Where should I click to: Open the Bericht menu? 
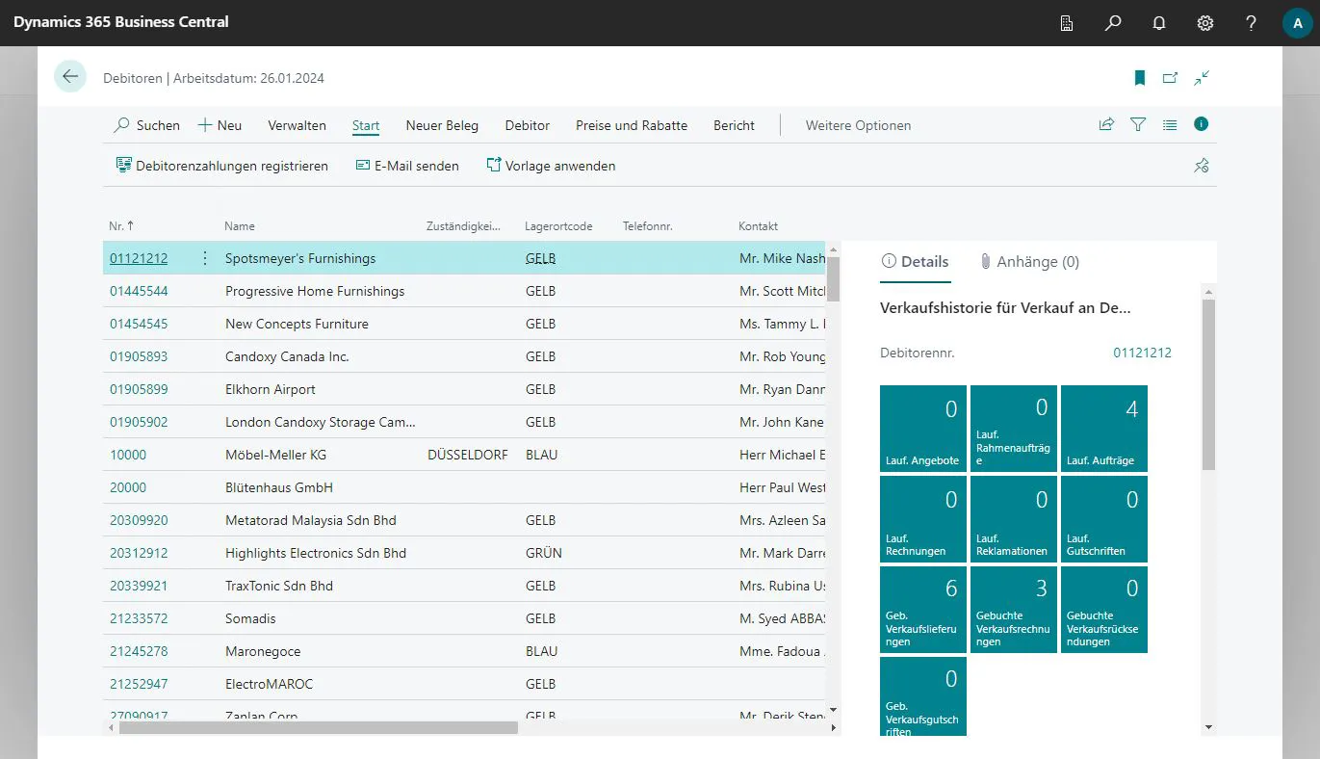tap(734, 125)
